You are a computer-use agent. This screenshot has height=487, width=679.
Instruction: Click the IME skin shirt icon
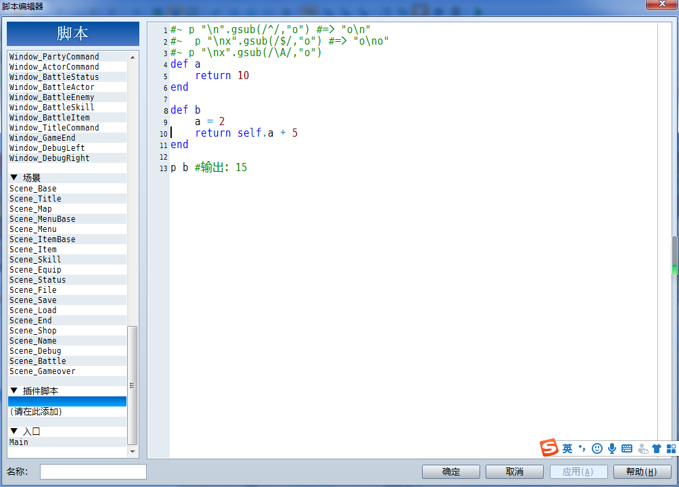657,448
